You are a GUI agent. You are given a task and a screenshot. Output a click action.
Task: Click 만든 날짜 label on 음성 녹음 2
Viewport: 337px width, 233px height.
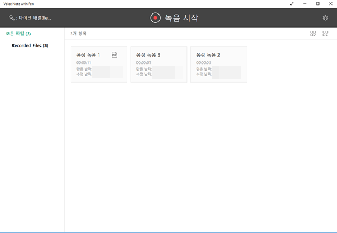pyautogui.click(x=204, y=69)
